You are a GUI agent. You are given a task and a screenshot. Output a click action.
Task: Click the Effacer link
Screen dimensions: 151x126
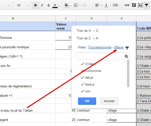pyautogui.click(x=119, y=47)
